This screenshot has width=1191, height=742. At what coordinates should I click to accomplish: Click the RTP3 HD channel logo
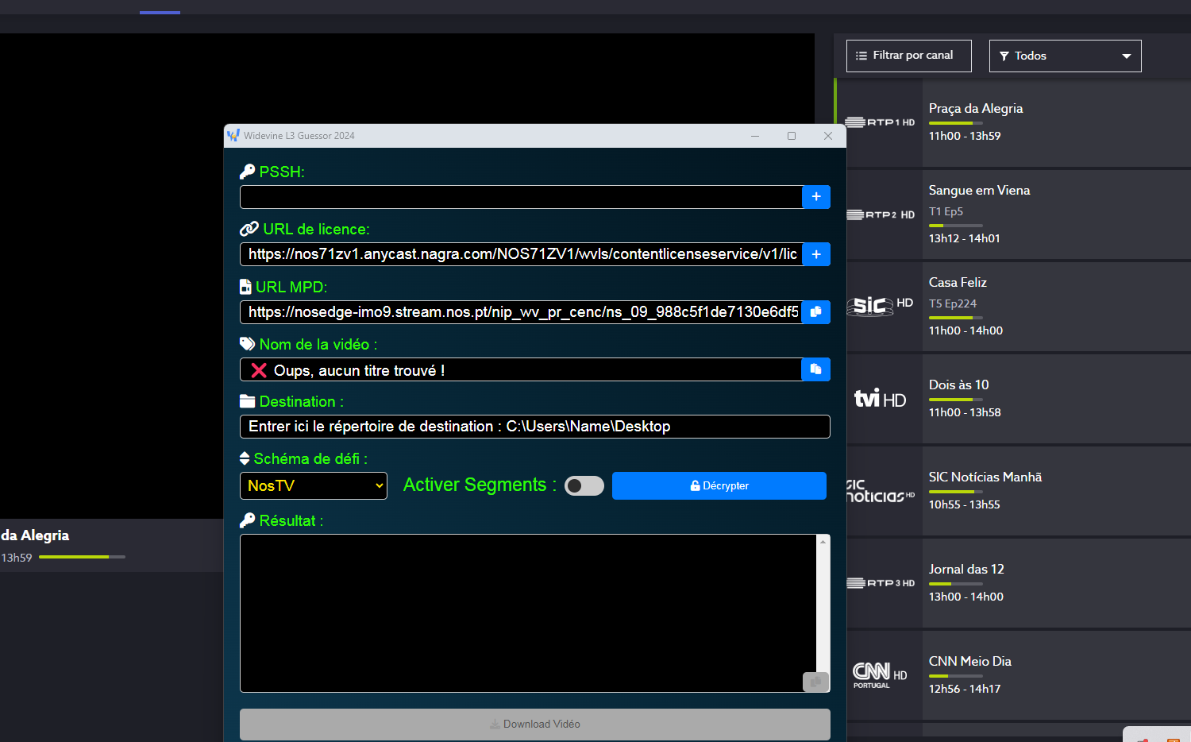(x=880, y=583)
